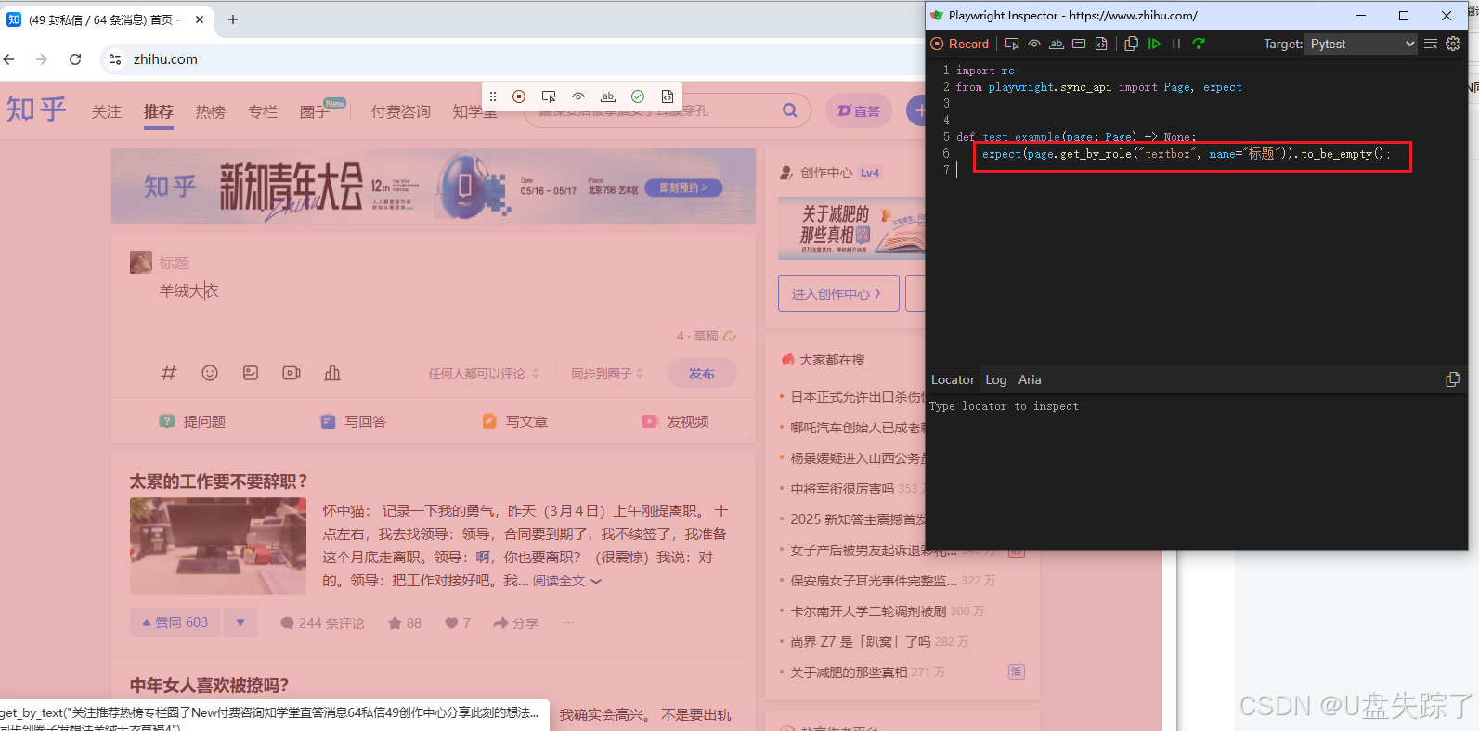Click the 即刻预约 banner button
This screenshot has width=1479, height=731.
(x=684, y=187)
